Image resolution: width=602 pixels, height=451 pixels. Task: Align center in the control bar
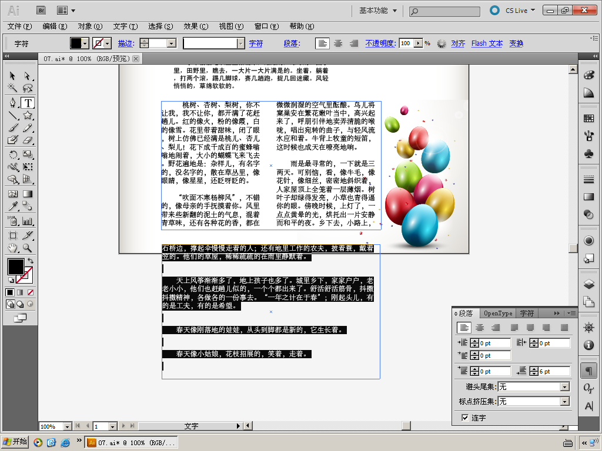click(x=338, y=43)
